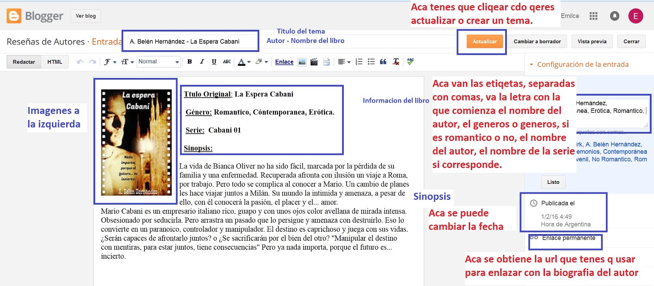
Task: Undo the last edit
Action: point(80,62)
